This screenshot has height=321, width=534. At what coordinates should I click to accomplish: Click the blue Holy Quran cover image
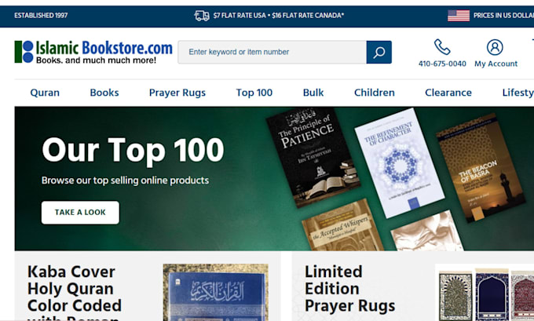click(216, 293)
